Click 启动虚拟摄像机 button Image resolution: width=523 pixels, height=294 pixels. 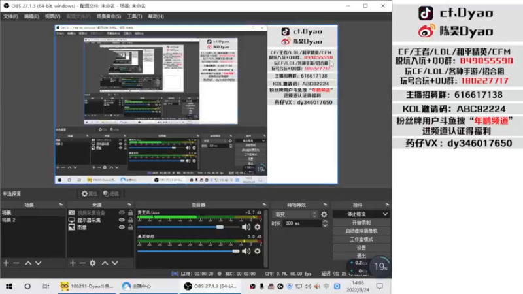click(362, 231)
